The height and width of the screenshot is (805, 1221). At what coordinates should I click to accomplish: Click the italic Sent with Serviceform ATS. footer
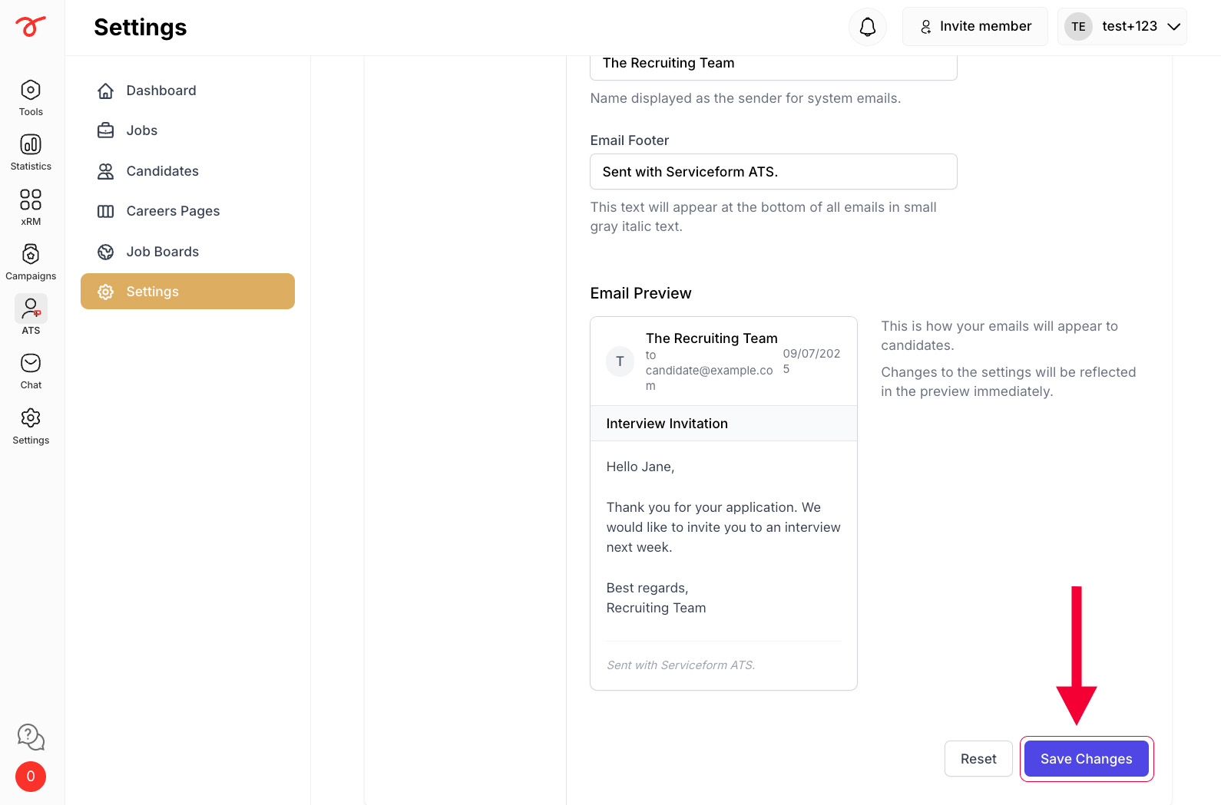tap(680, 665)
